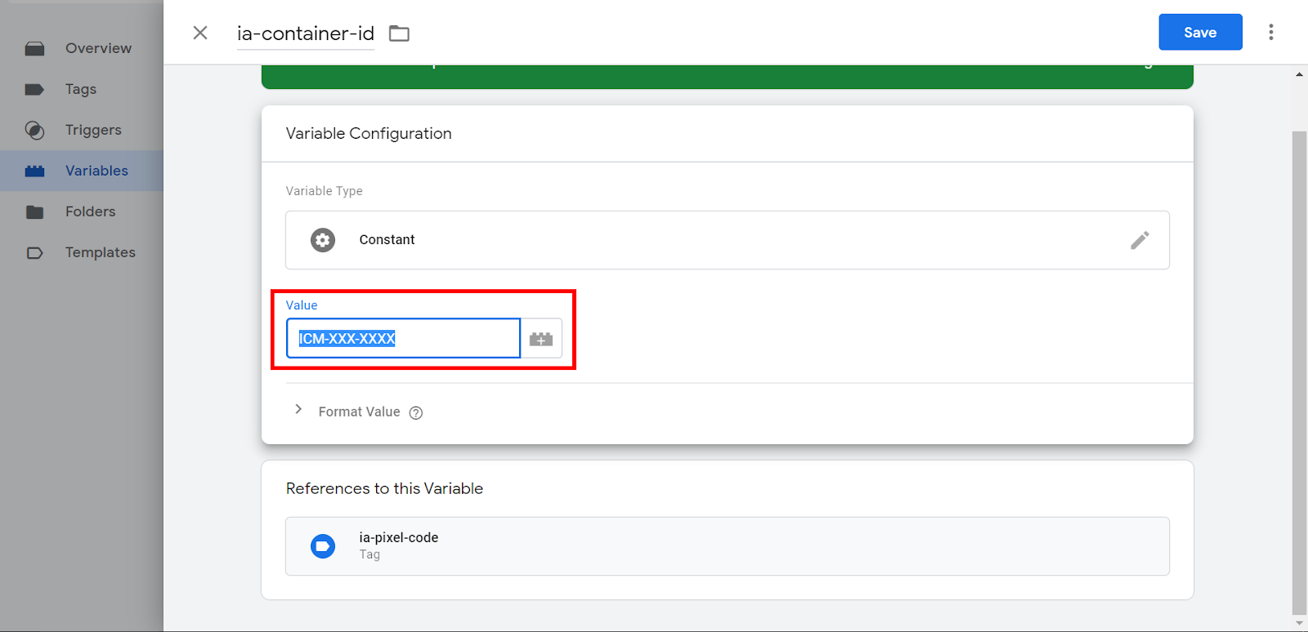Open Folders from left navigation
Viewport: 1308px width, 632px height.
(90, 211)
